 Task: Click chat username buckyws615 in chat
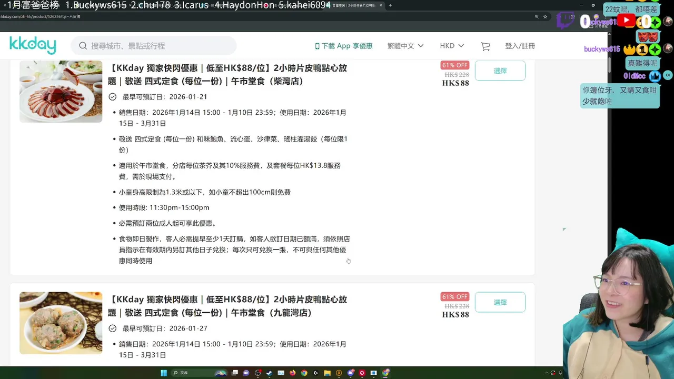[602, 49]
